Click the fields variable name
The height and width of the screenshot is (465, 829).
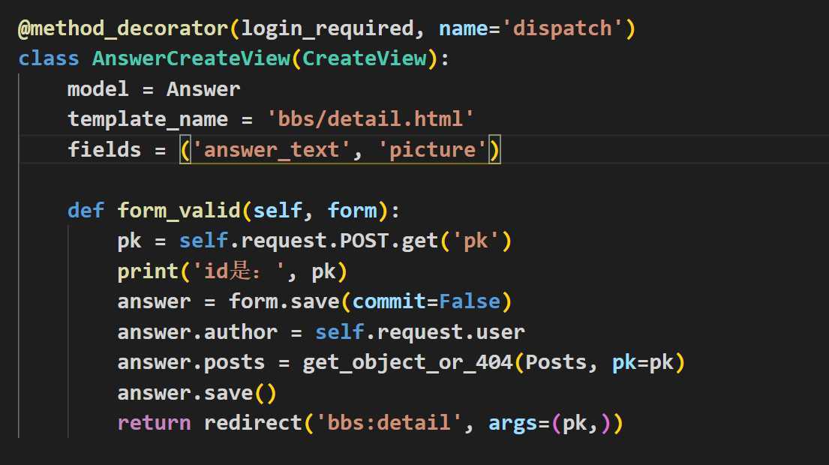coord(104,150)
